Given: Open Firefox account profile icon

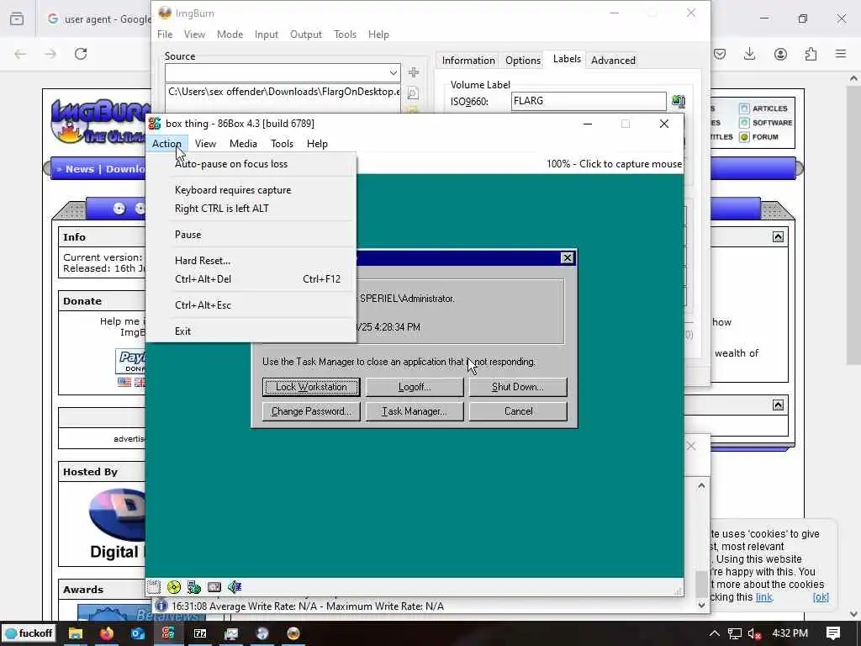Looking at the screenshot, I should 780,54.
